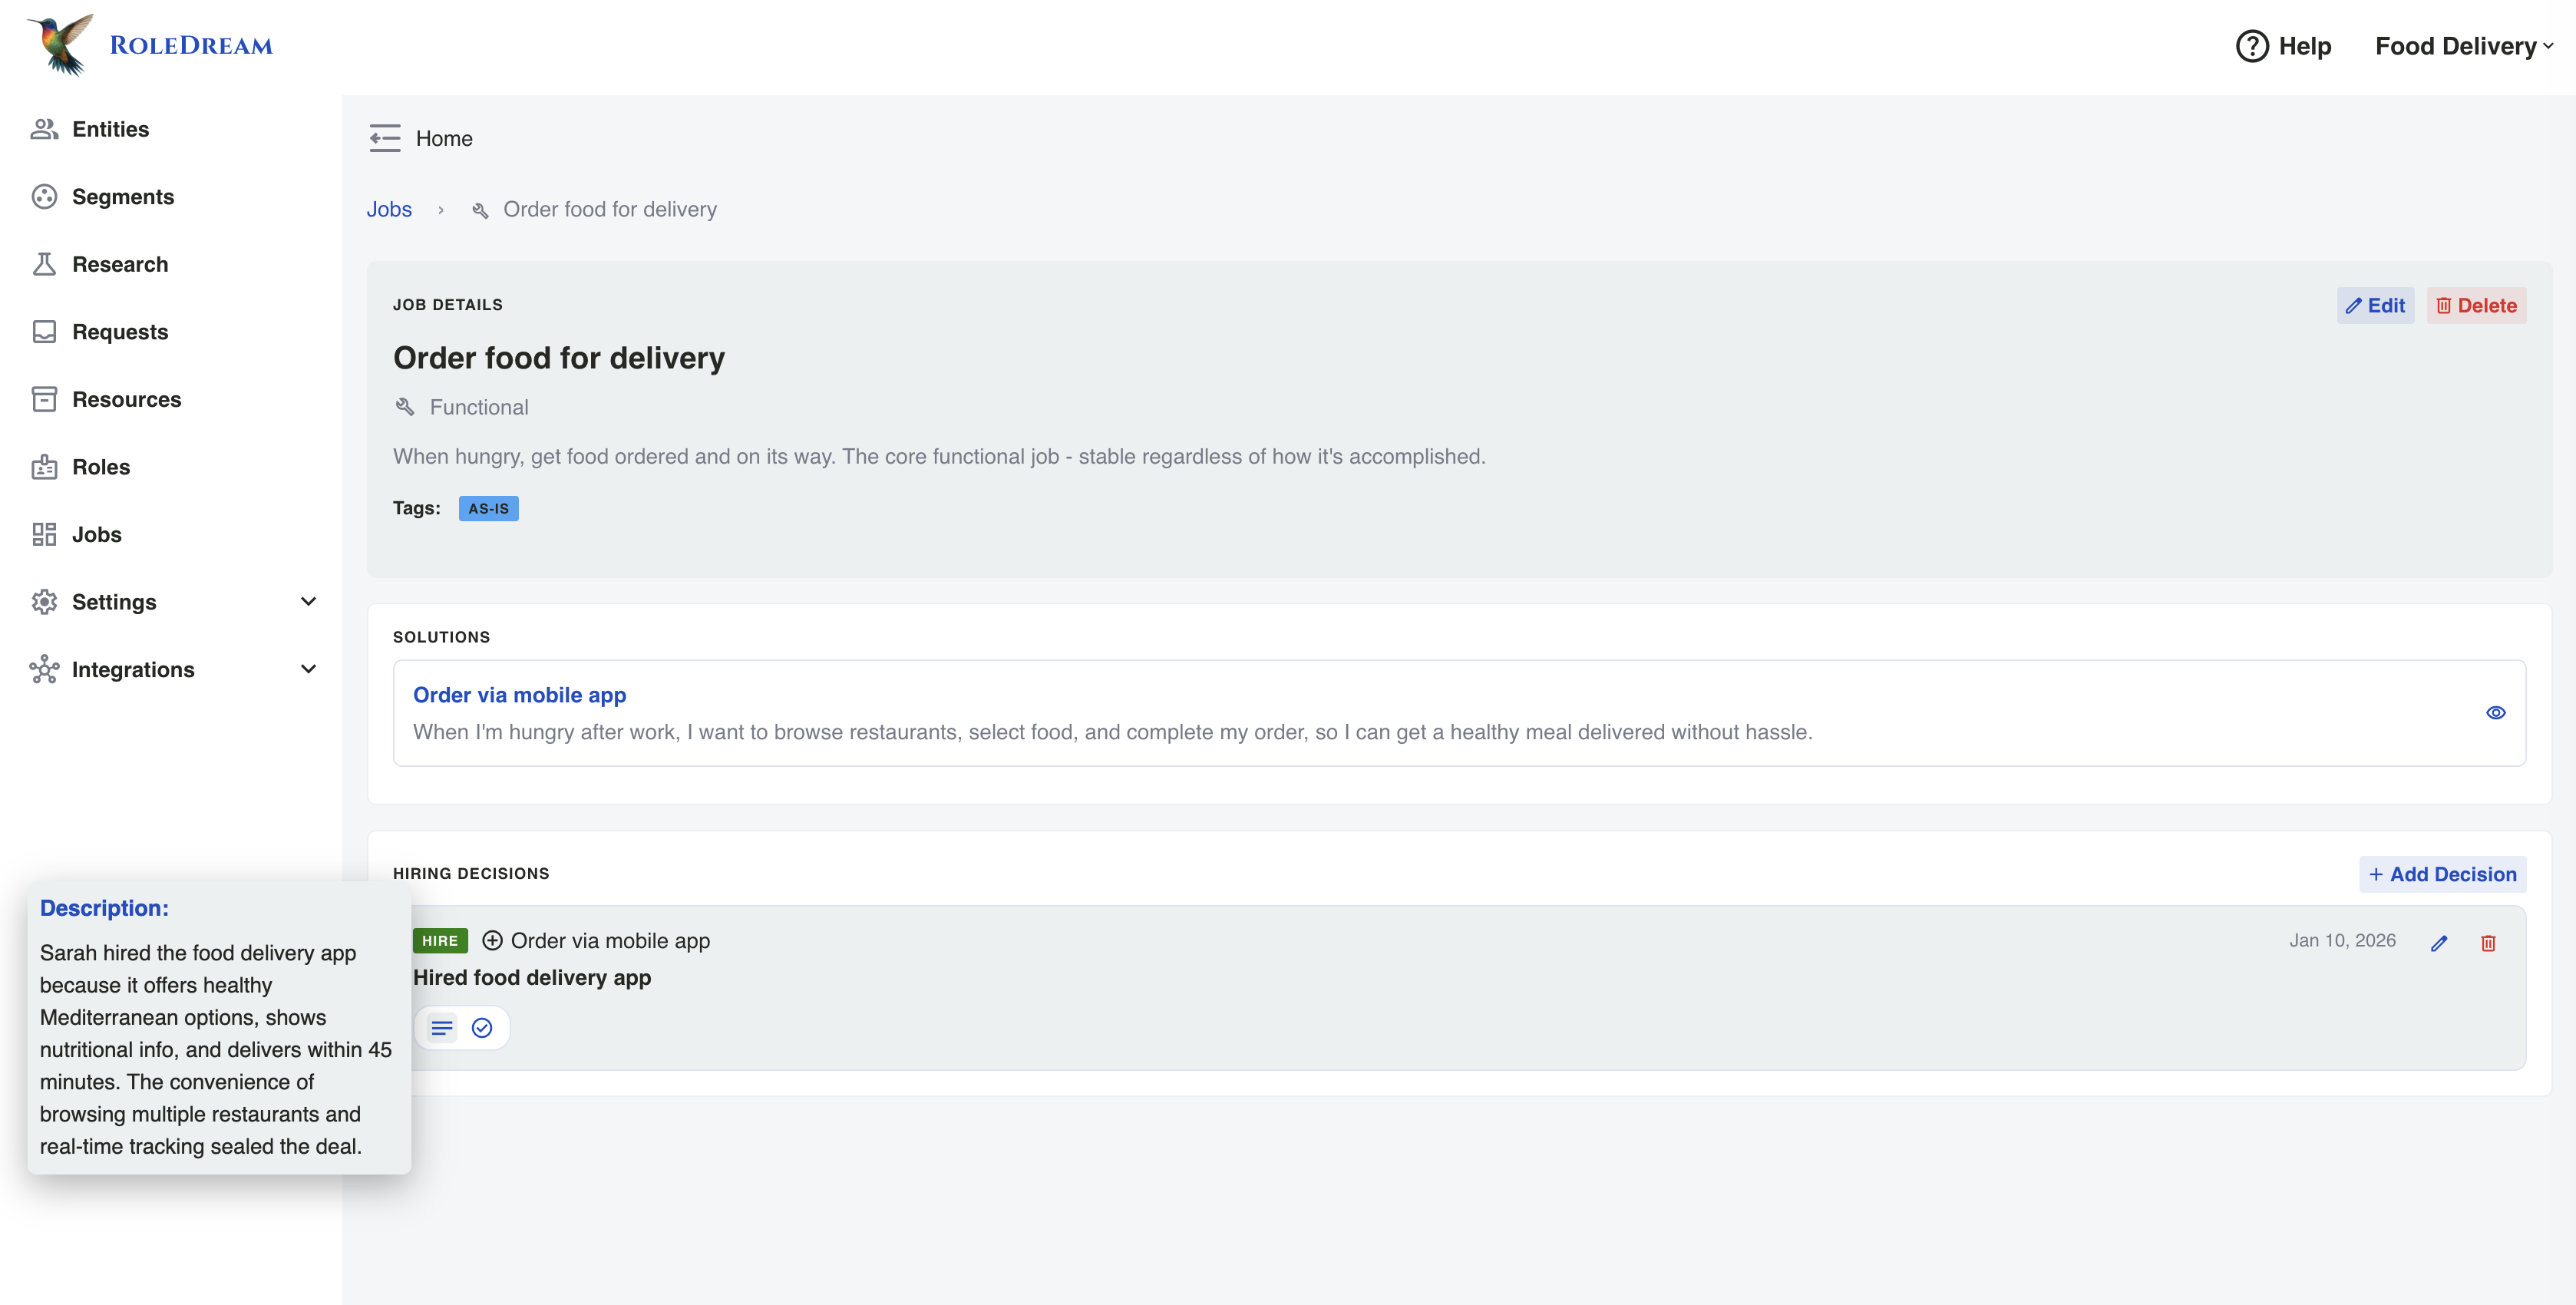The height and width of the screenshot is (1305, 2576).
Task: Toggle solution visibility with the eye icon
Action: tap(2495, 712)
